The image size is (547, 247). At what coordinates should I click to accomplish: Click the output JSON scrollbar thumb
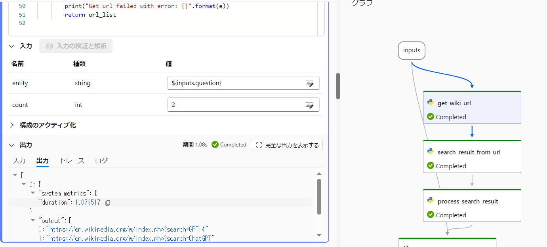click(319, 196)
